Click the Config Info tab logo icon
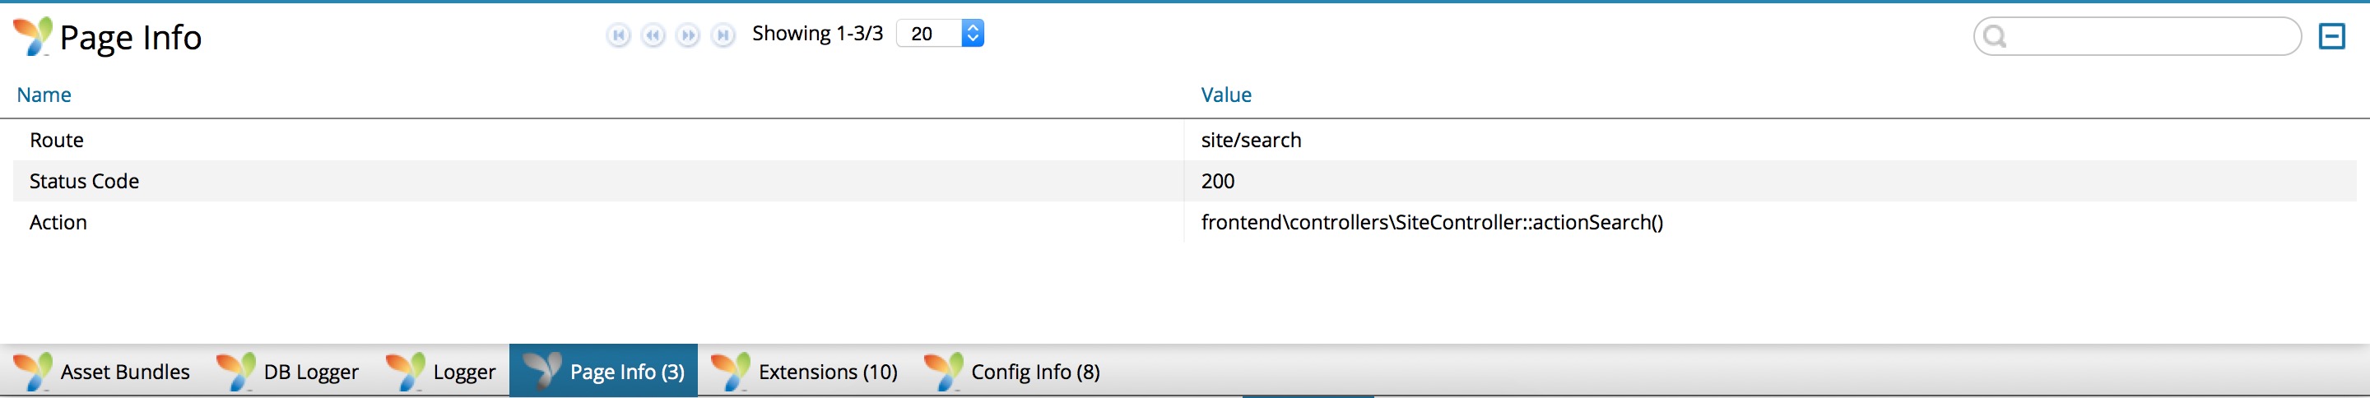This screenshot has height=398, width=2370. pos(943,372)
